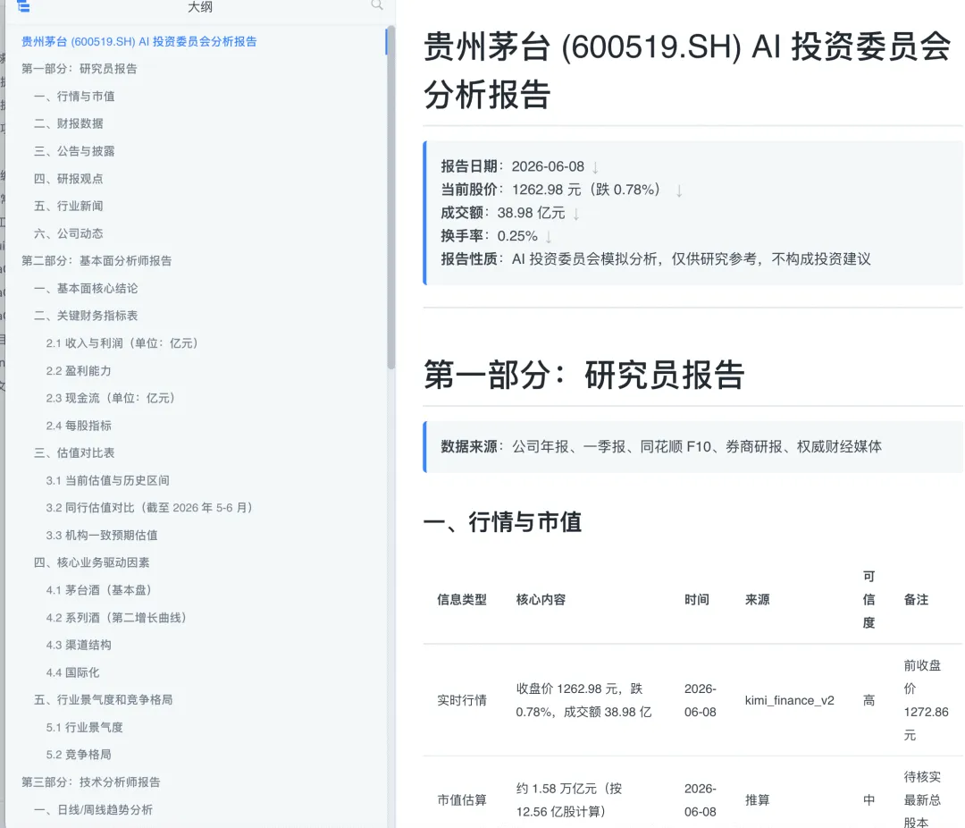Open 二、关键财务指标表 outline item
The height and width of the screenshot is (828, 965).
[x=86, y=316]
